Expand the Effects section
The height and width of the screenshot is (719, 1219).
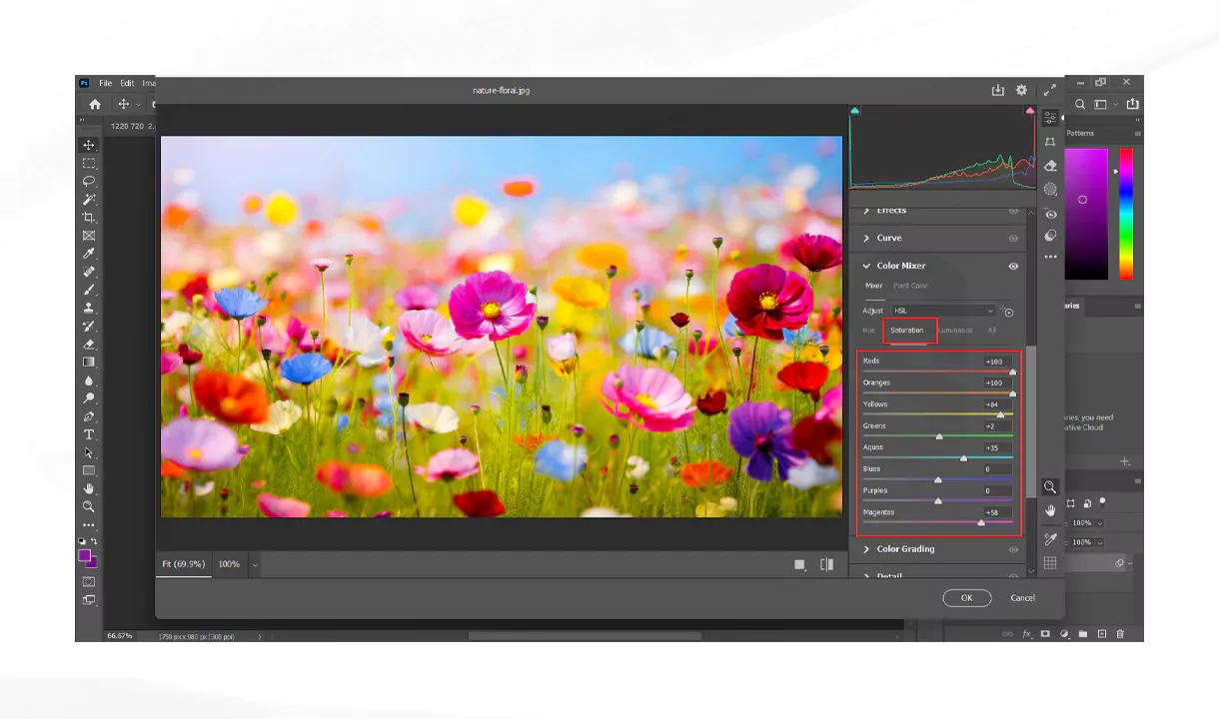click(x=866, y=211)
